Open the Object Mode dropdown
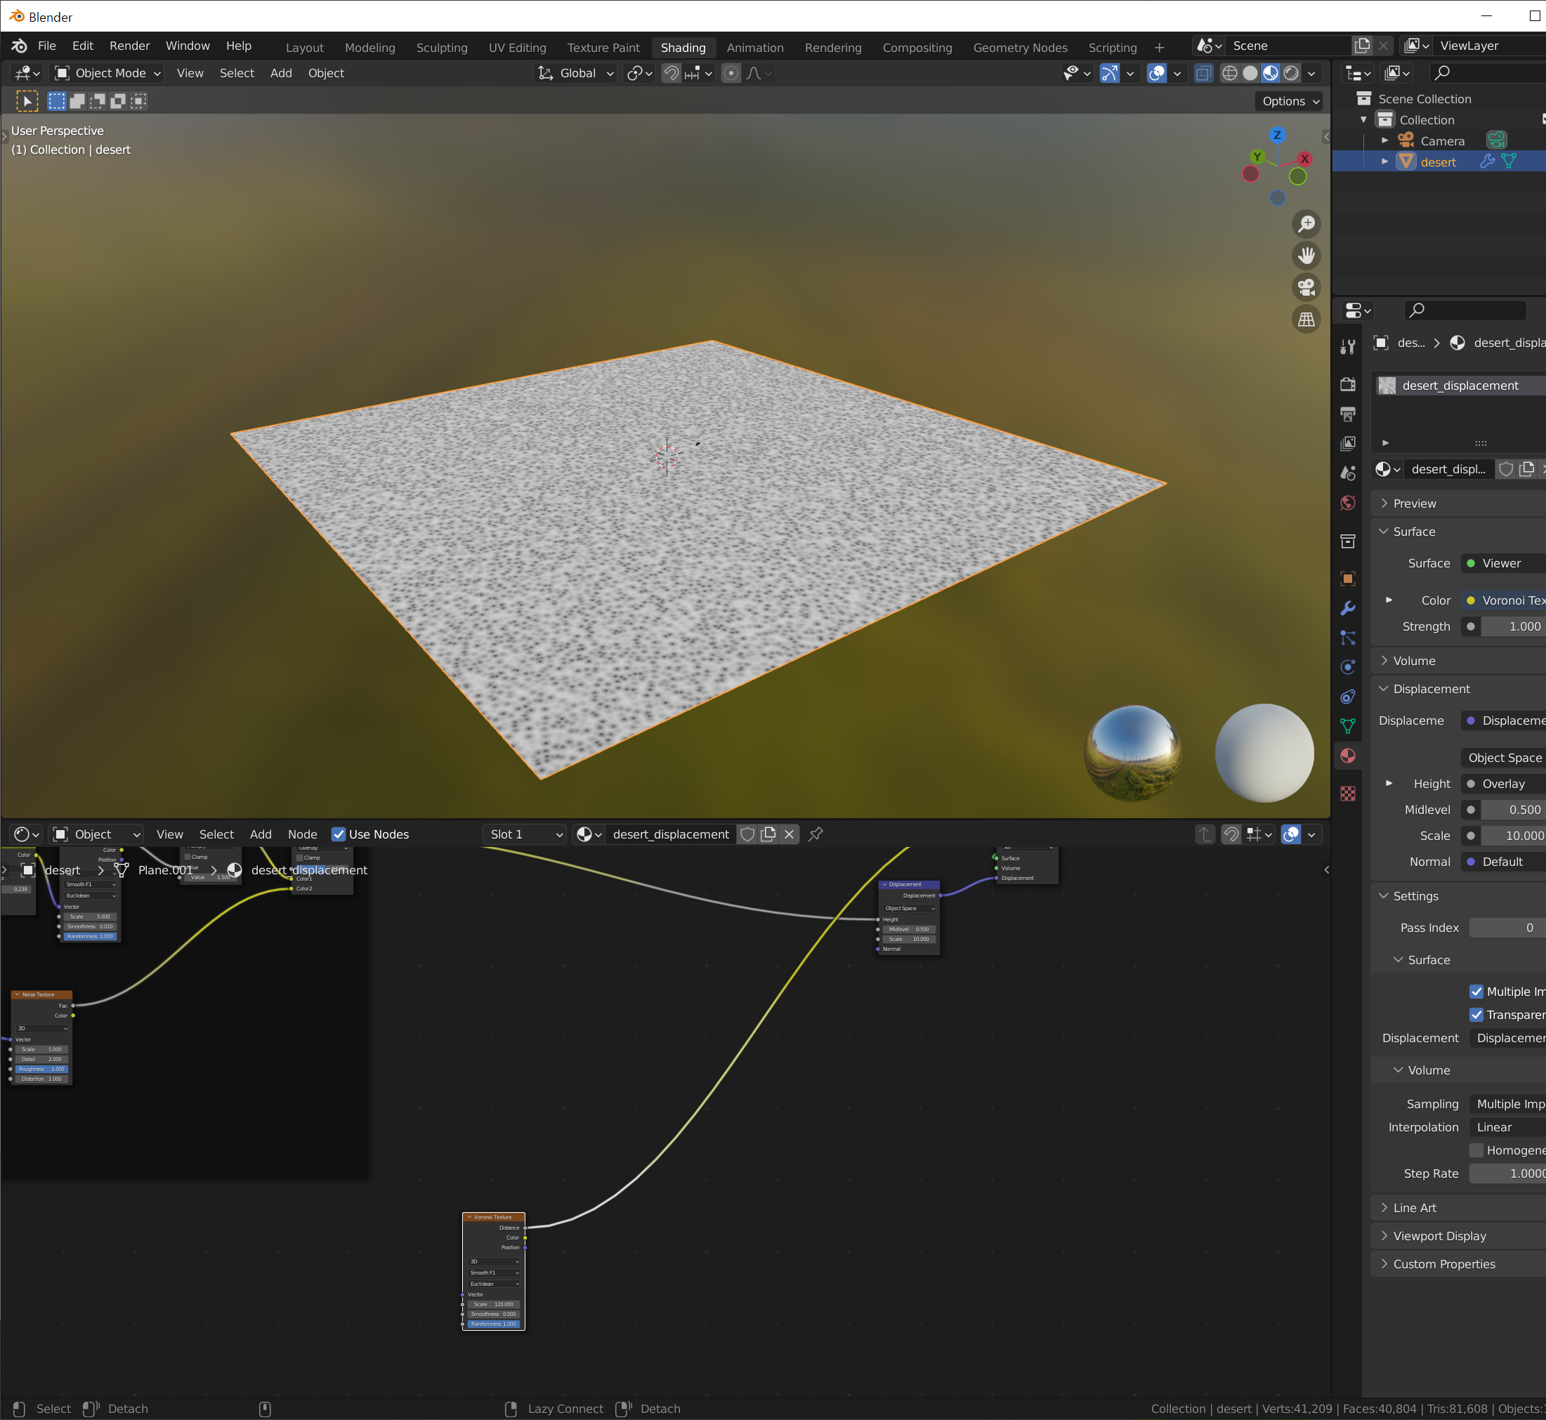The image size is (1546, 1420). click(x=107, y=73)
